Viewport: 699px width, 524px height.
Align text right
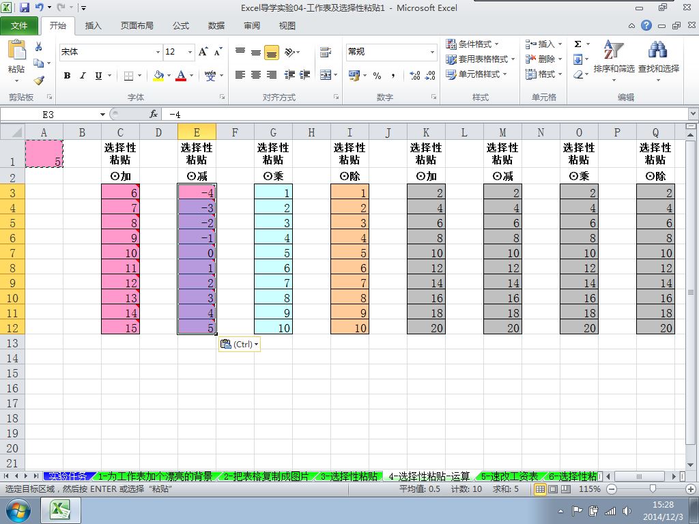pyautogui.click(x=272, y=75)
